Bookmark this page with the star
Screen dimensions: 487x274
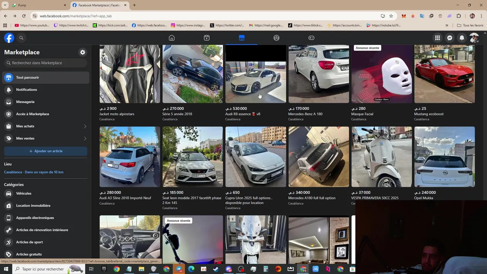click(x=391, y=16)
